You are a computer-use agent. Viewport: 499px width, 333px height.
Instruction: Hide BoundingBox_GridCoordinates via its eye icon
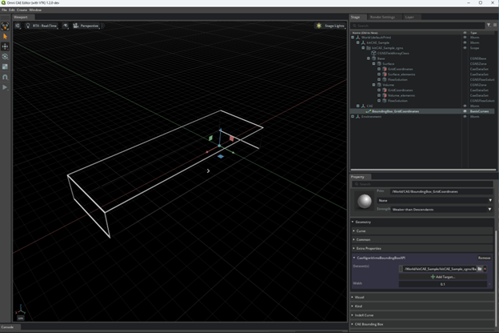[465, 111]
